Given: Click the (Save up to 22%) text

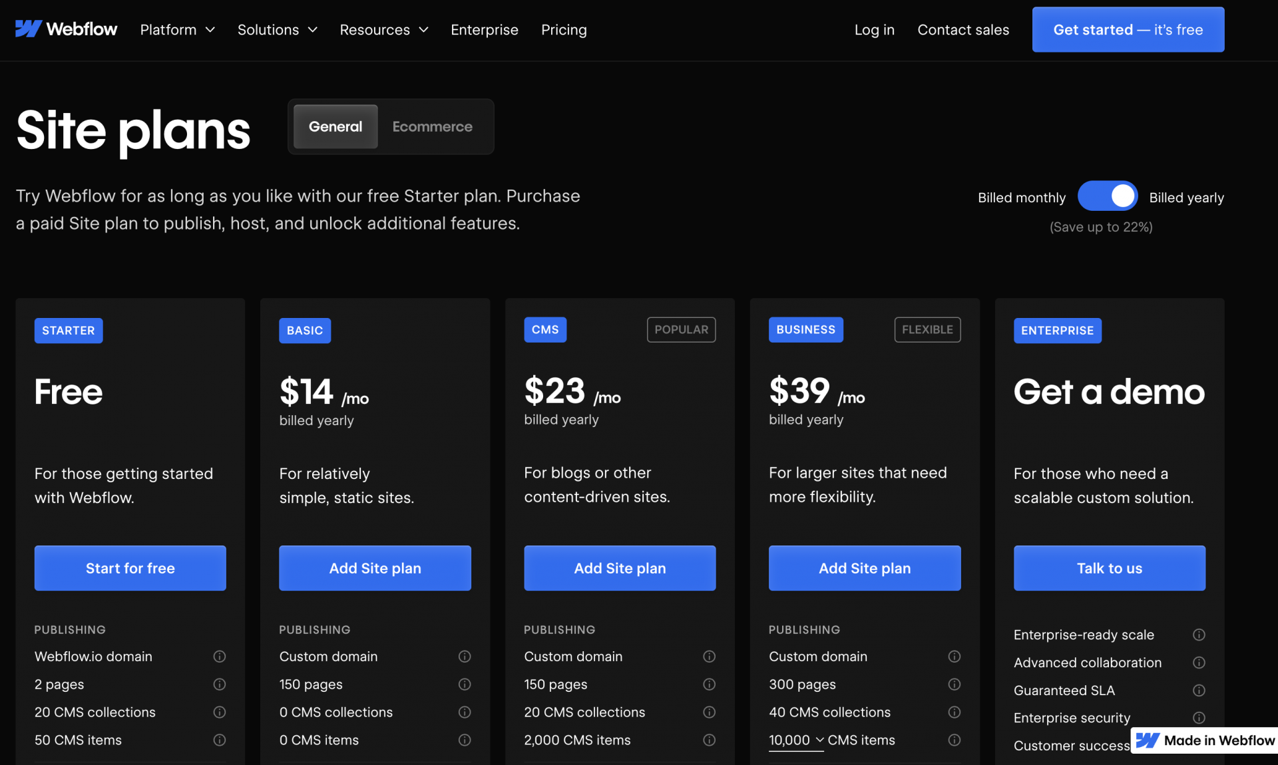Looking at the screenshot, I should tap(1101, 227).
